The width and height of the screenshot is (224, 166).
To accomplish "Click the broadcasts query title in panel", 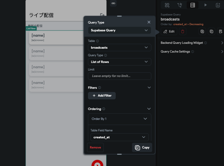I will click(x=170, y=19).
